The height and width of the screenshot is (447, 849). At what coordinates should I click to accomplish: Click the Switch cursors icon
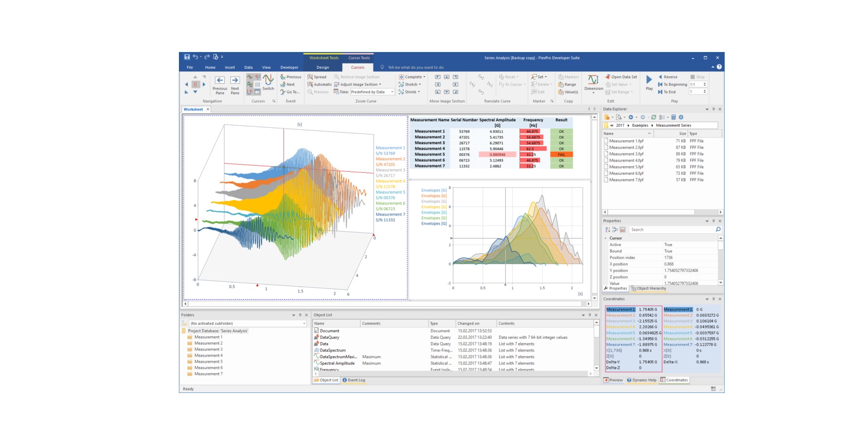point(268,82)
